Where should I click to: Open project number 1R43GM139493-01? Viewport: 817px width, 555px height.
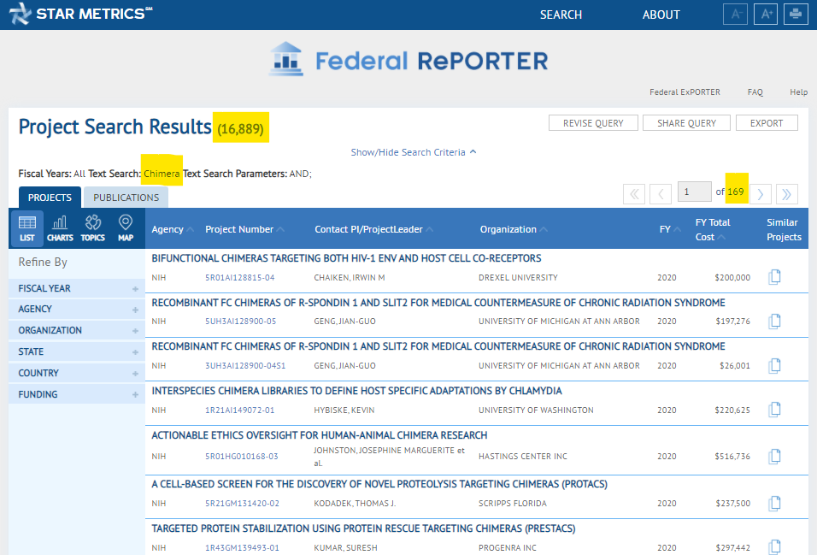[242, 547]
